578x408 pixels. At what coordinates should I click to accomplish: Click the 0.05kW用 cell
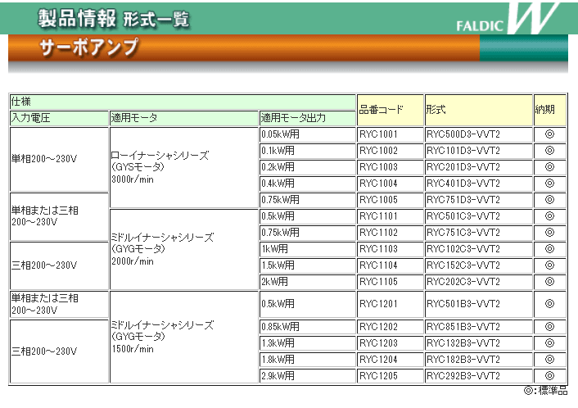coord(308,134)
